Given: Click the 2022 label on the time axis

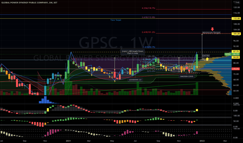Looking at the screenshot, I should click(x=202, y=141).
